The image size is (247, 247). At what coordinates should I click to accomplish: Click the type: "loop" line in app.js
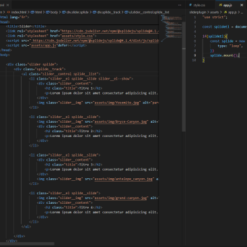pos(230,46)
